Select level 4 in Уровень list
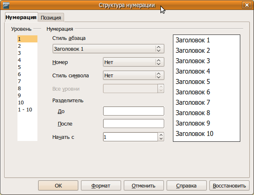The width and height of the screenshot is (254, 195). 27,60
